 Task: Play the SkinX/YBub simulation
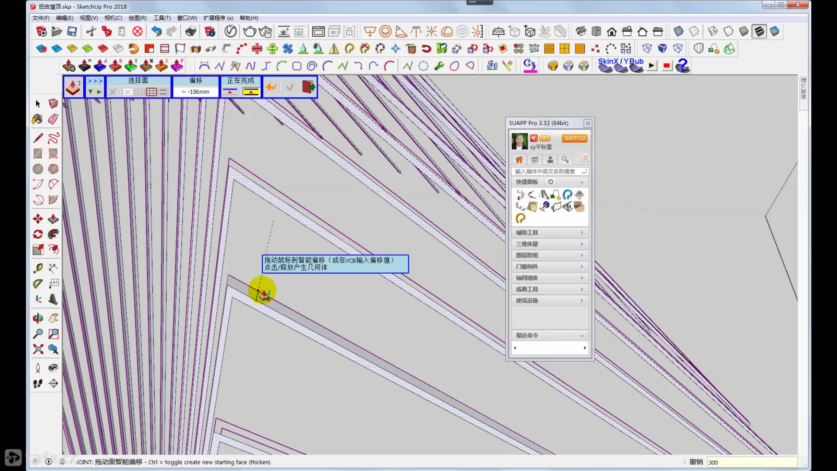pyautogui.click(x=652, y=66)
